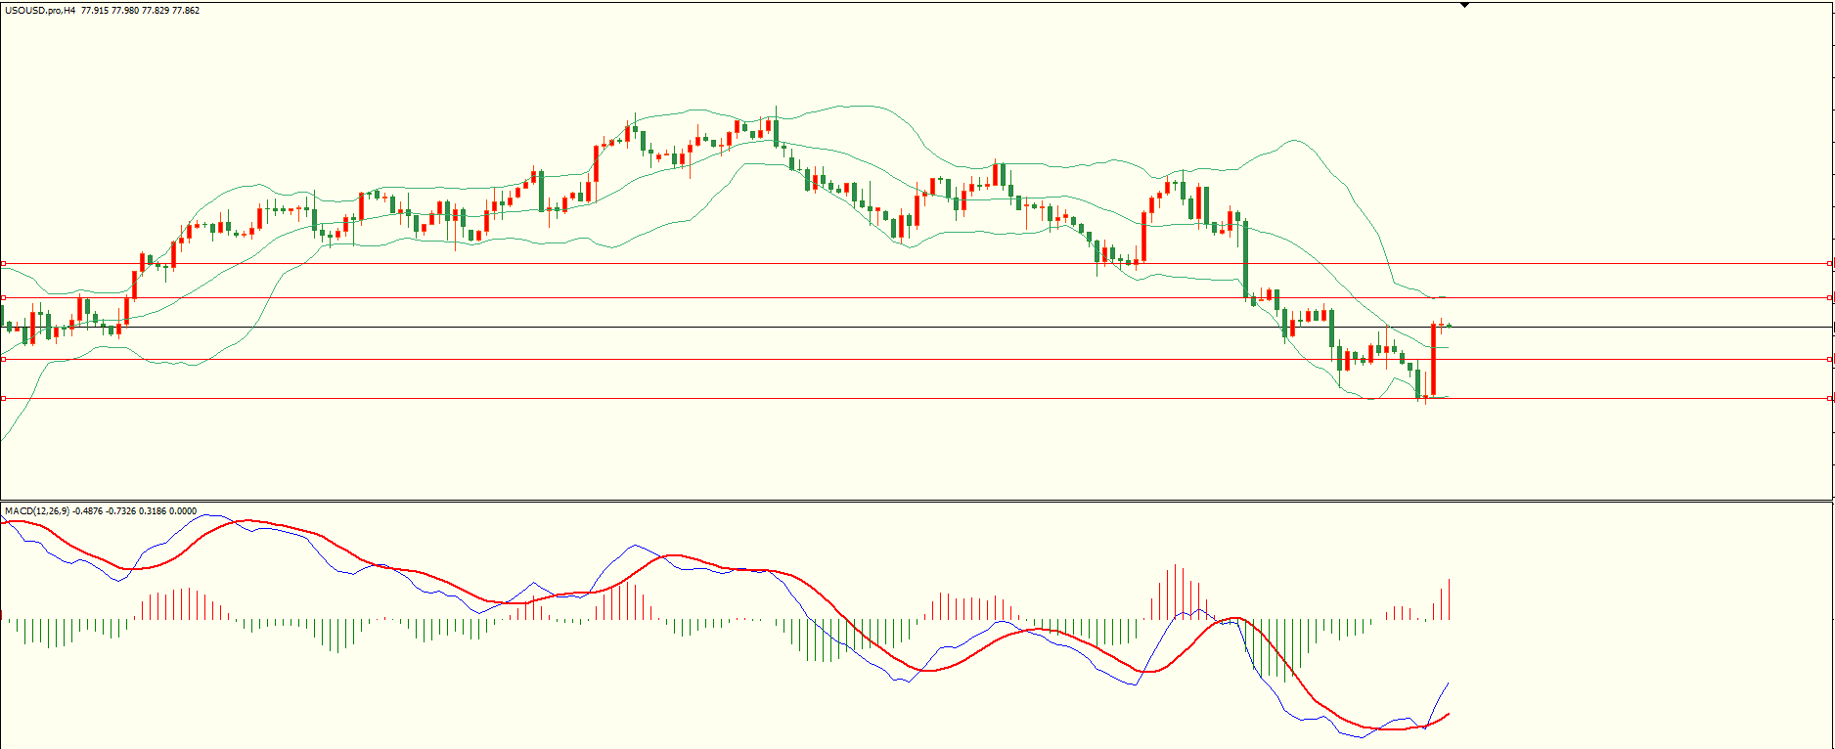Click the highest candle wick on chart
Viewport: 1835px width, 749px height.
pyautogui.click(x=776, y=110)
